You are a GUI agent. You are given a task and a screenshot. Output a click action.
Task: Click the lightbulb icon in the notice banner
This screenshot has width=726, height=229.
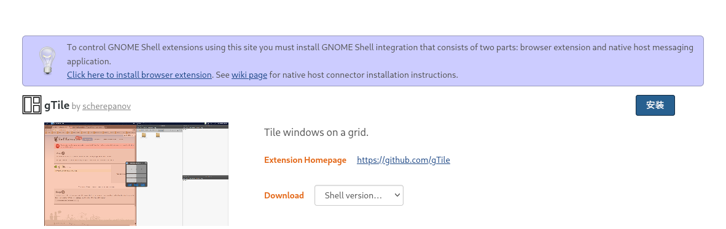(47, 61)
